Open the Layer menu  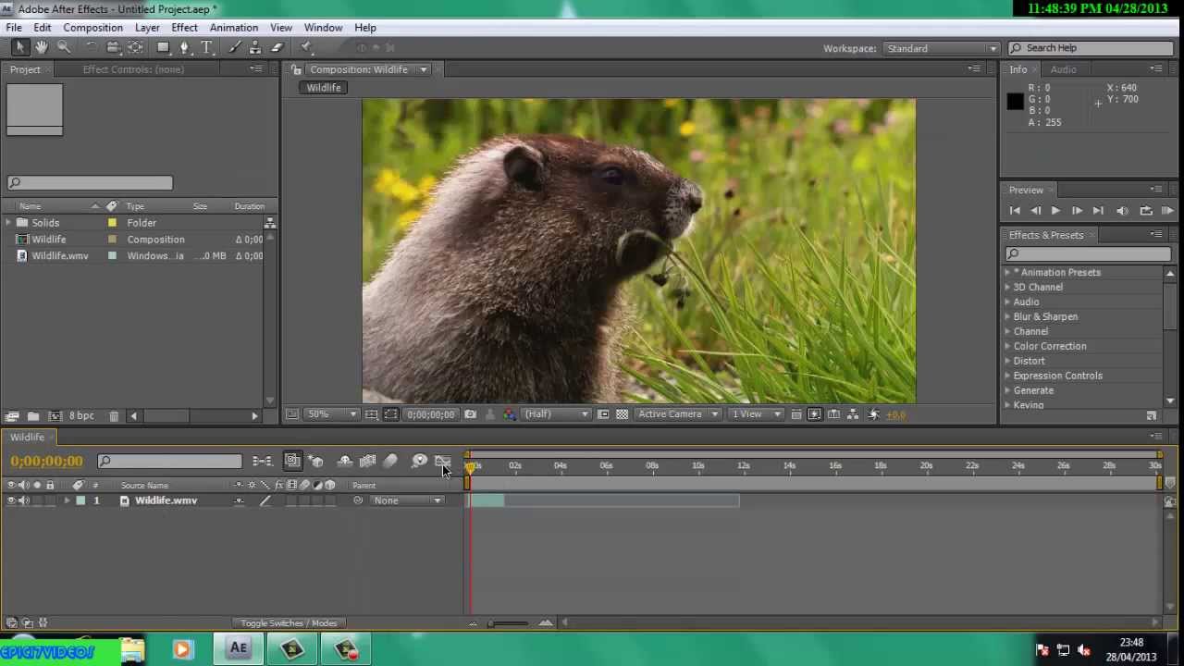tap(147, 28)
